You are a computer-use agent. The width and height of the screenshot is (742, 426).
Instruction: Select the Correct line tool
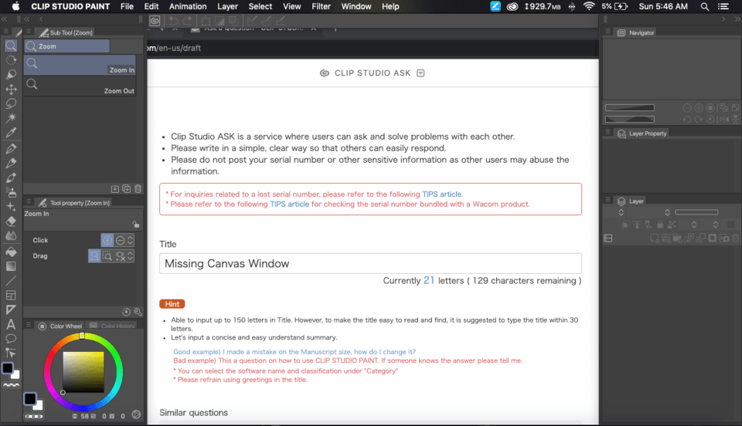(11, 353)
